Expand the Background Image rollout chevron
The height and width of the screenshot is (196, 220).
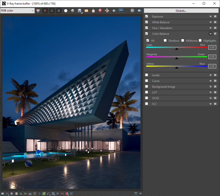[211, 87]
